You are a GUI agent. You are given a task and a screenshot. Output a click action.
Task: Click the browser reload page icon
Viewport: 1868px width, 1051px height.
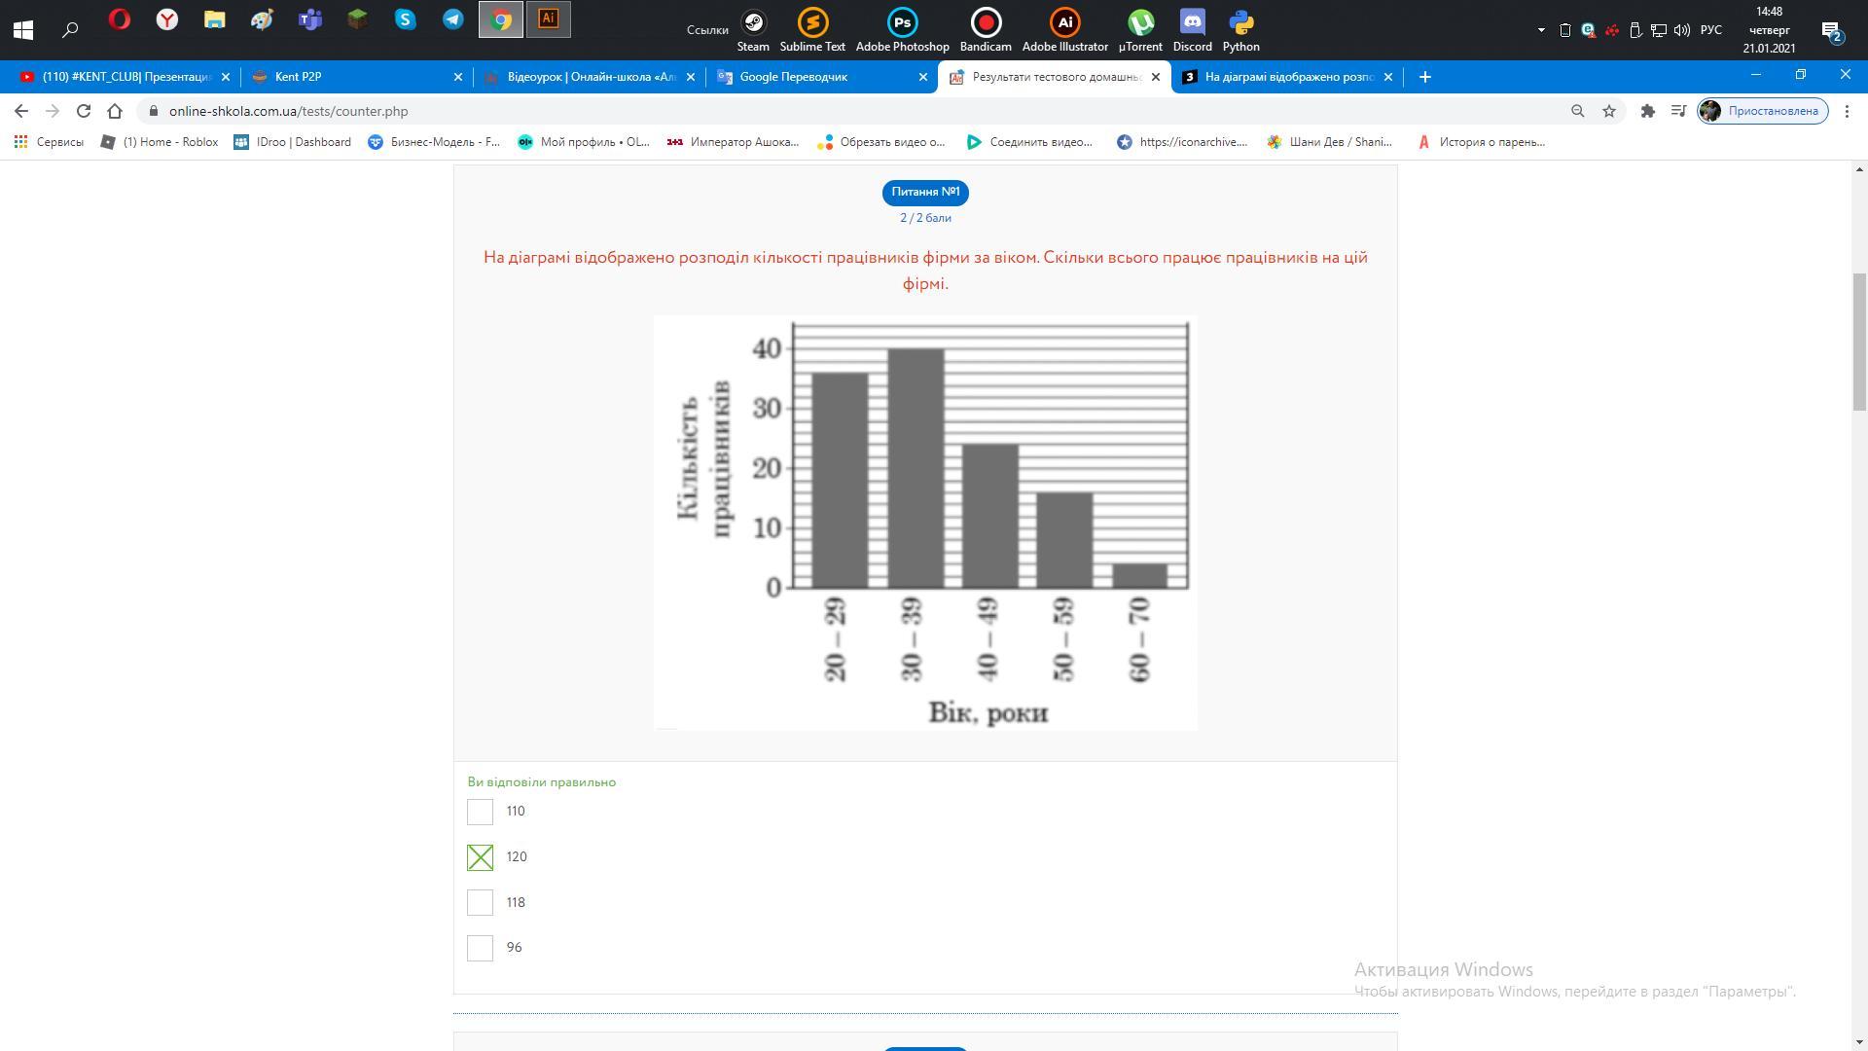(x=84, y=111)
